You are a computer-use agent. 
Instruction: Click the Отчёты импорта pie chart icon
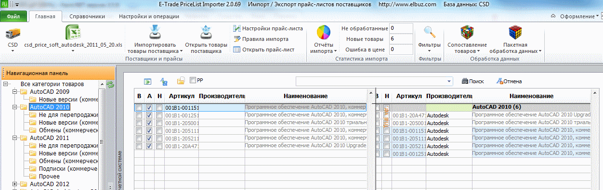(324, 33)
